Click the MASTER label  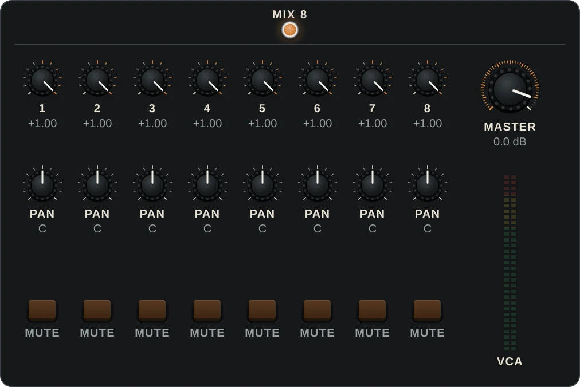click(510, 127)
